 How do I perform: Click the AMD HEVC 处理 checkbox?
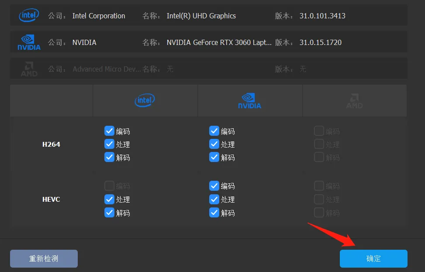pyautogui.click(x=319, y=199)
